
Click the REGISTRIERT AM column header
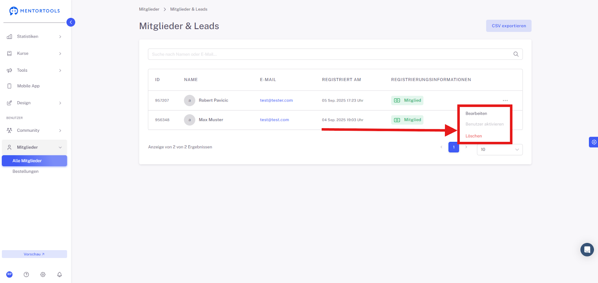[x=341, y=80]
